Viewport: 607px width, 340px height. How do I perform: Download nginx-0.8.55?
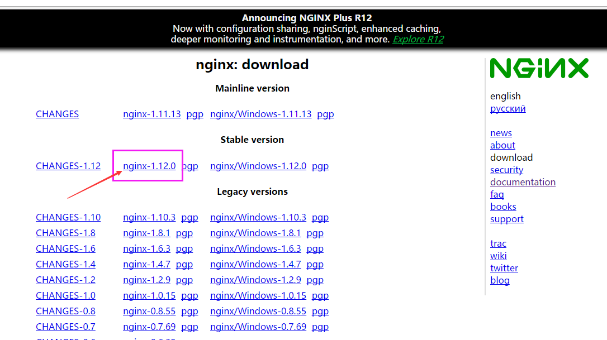point(149,311)
